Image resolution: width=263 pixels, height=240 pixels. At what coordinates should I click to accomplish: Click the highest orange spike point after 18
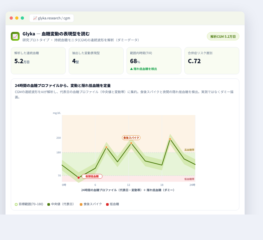[170, 139]
